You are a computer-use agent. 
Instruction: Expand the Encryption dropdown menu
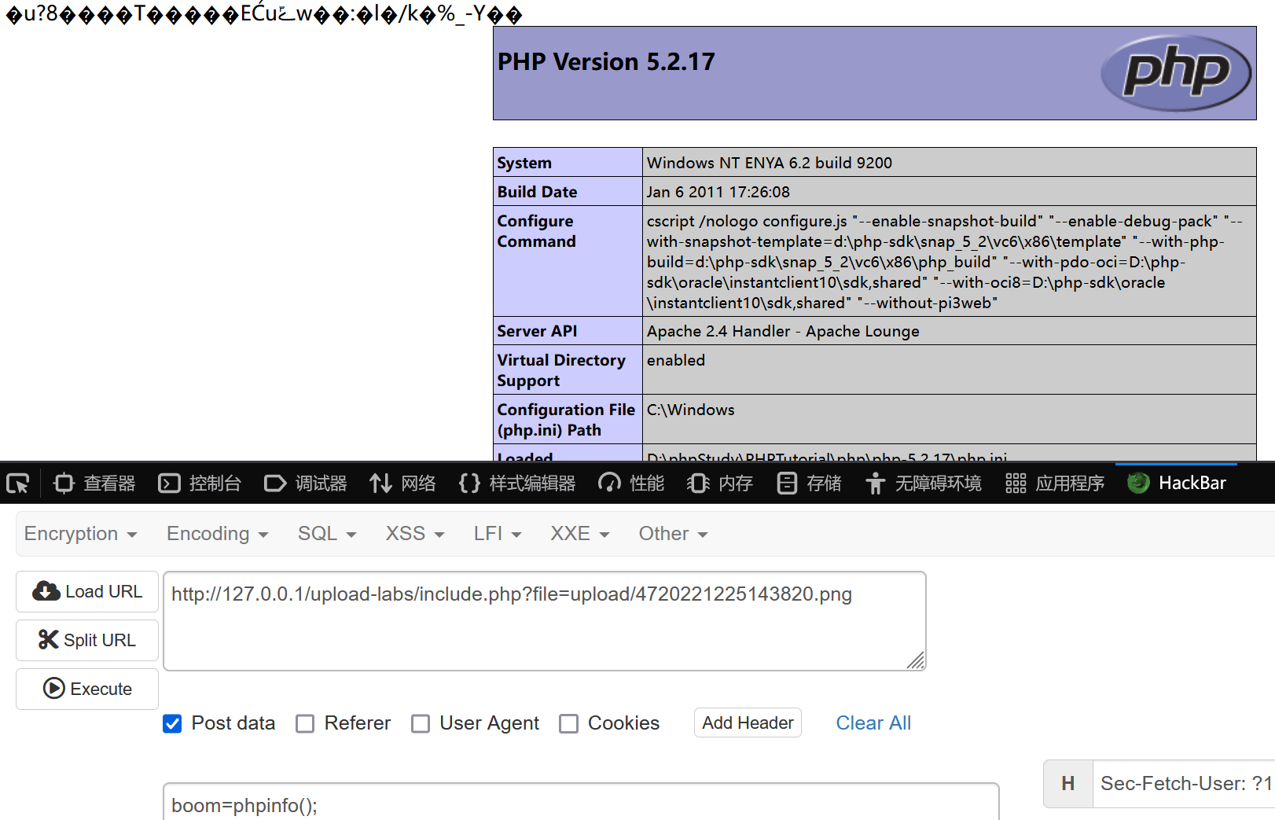pos(80,534)
